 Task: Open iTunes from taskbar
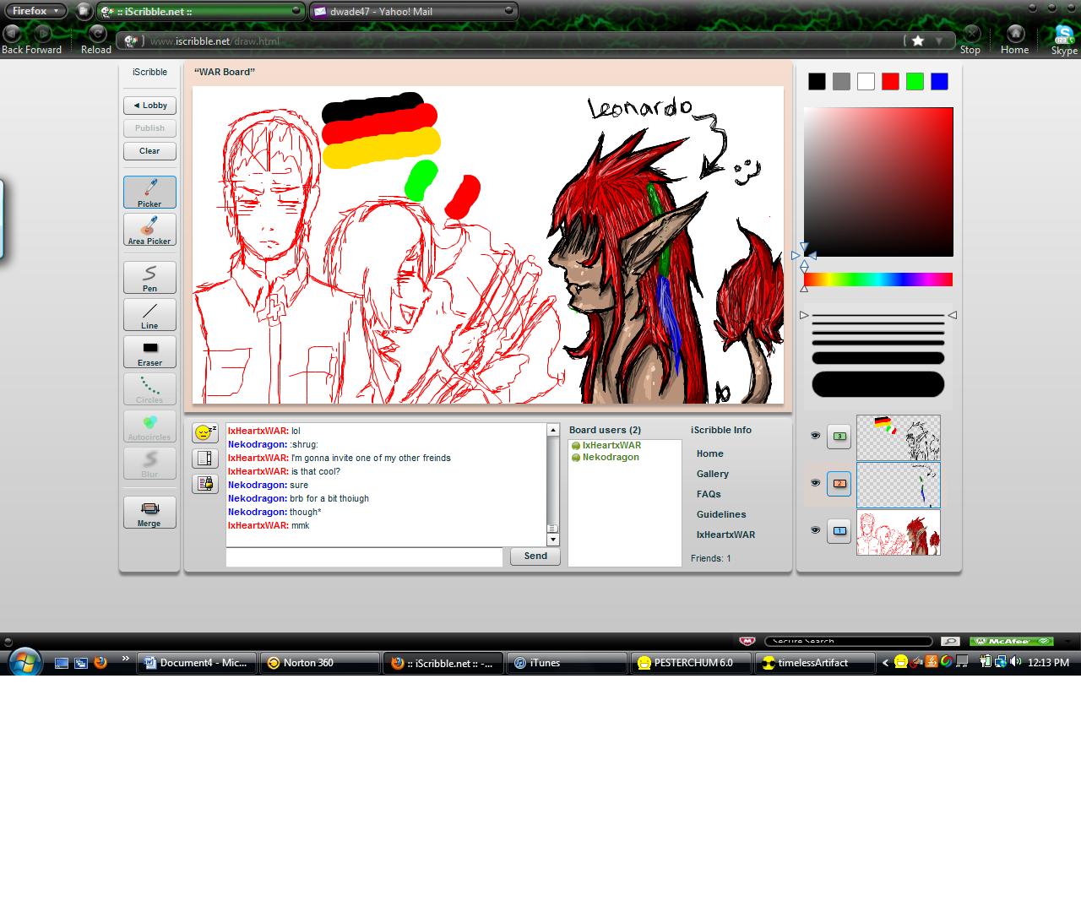567,663
